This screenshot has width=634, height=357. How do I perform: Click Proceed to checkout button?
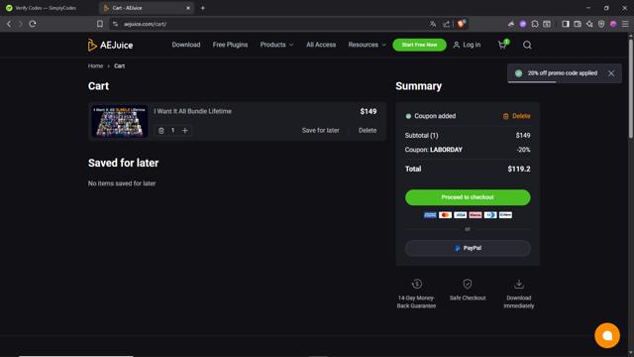coord(468,197)
